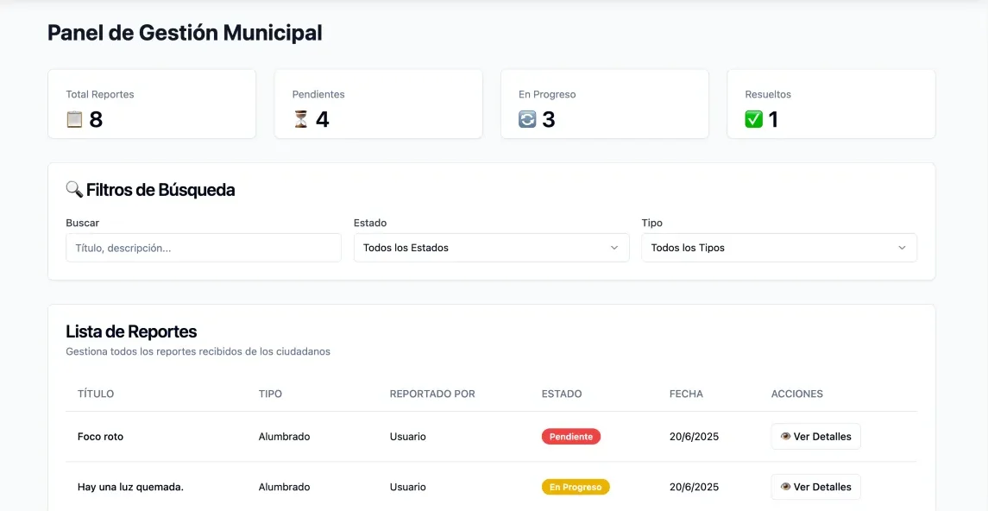Click the TÍTULO column header
The image size is (988, 511).
(96, 394)
